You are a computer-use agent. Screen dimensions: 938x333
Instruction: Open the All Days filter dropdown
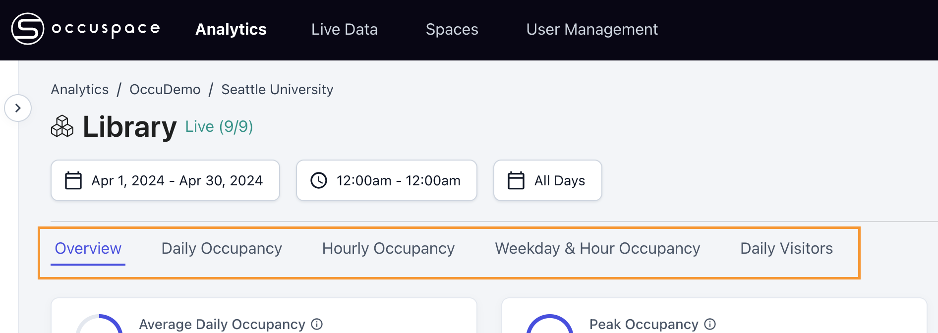(559, 180)
